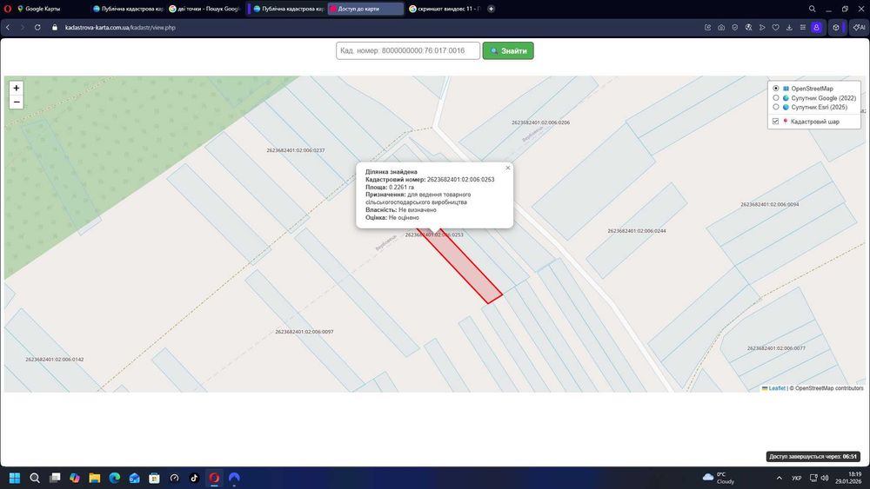Reload the current page
870x489 pixels.
click(x=37, y=27)
